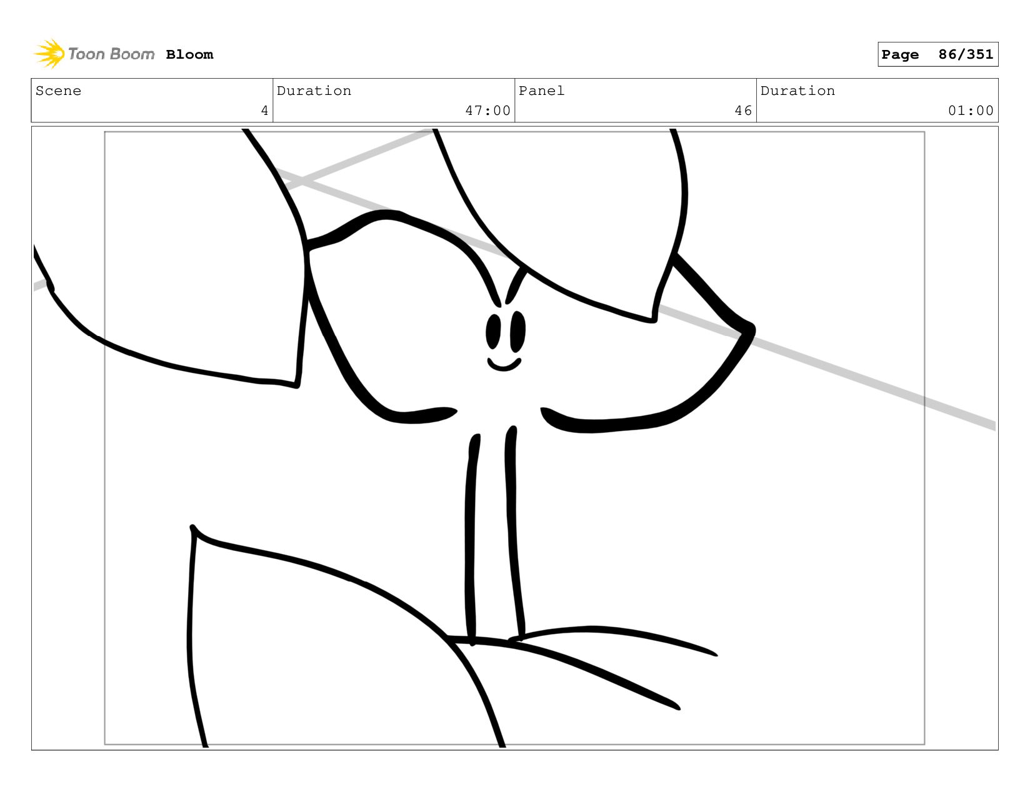
Task: Click the scene duration value '47:00'
Action: 487,111
